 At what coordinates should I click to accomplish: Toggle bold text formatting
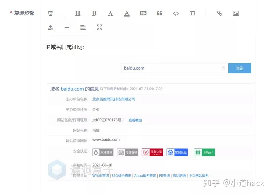94,13
